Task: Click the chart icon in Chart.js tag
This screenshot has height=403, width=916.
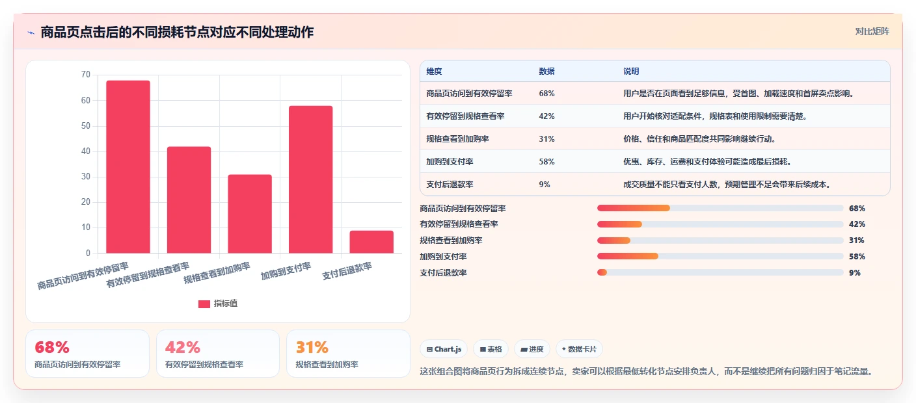Action: tap(429, 349)
